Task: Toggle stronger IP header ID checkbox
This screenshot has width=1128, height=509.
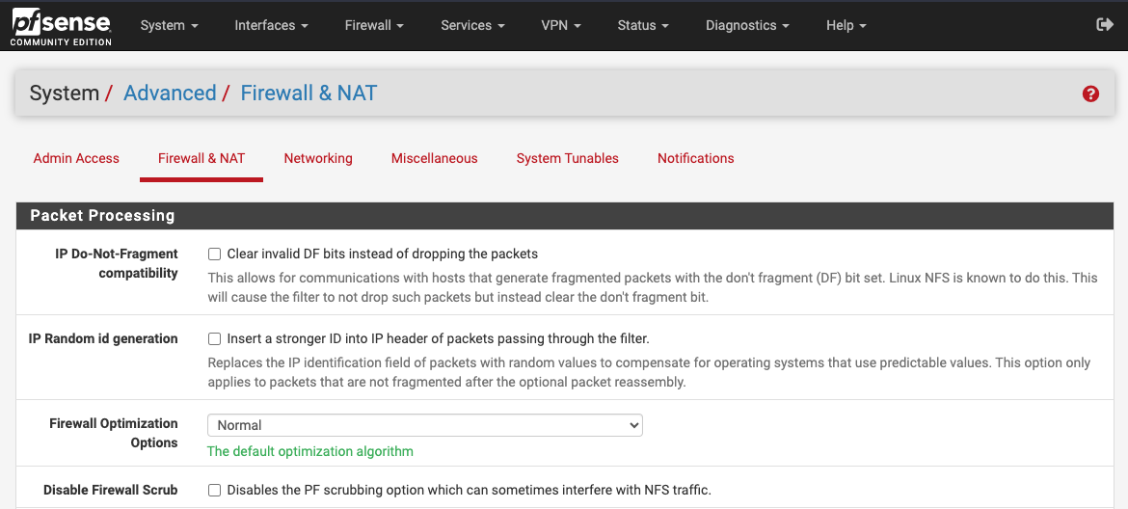Action: pos(215,339)
